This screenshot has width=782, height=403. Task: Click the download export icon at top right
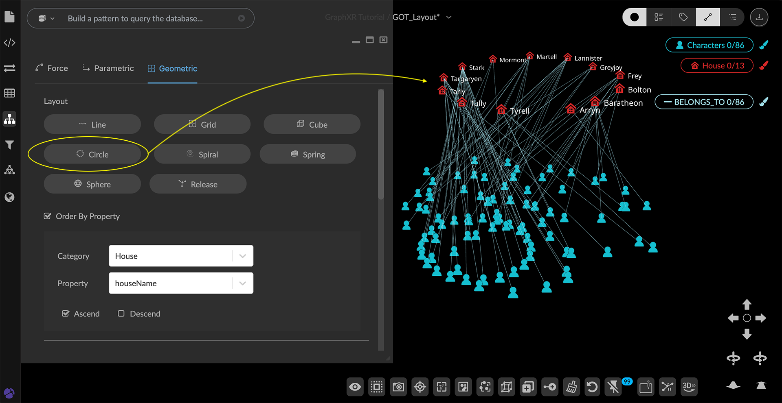(759, 17)
